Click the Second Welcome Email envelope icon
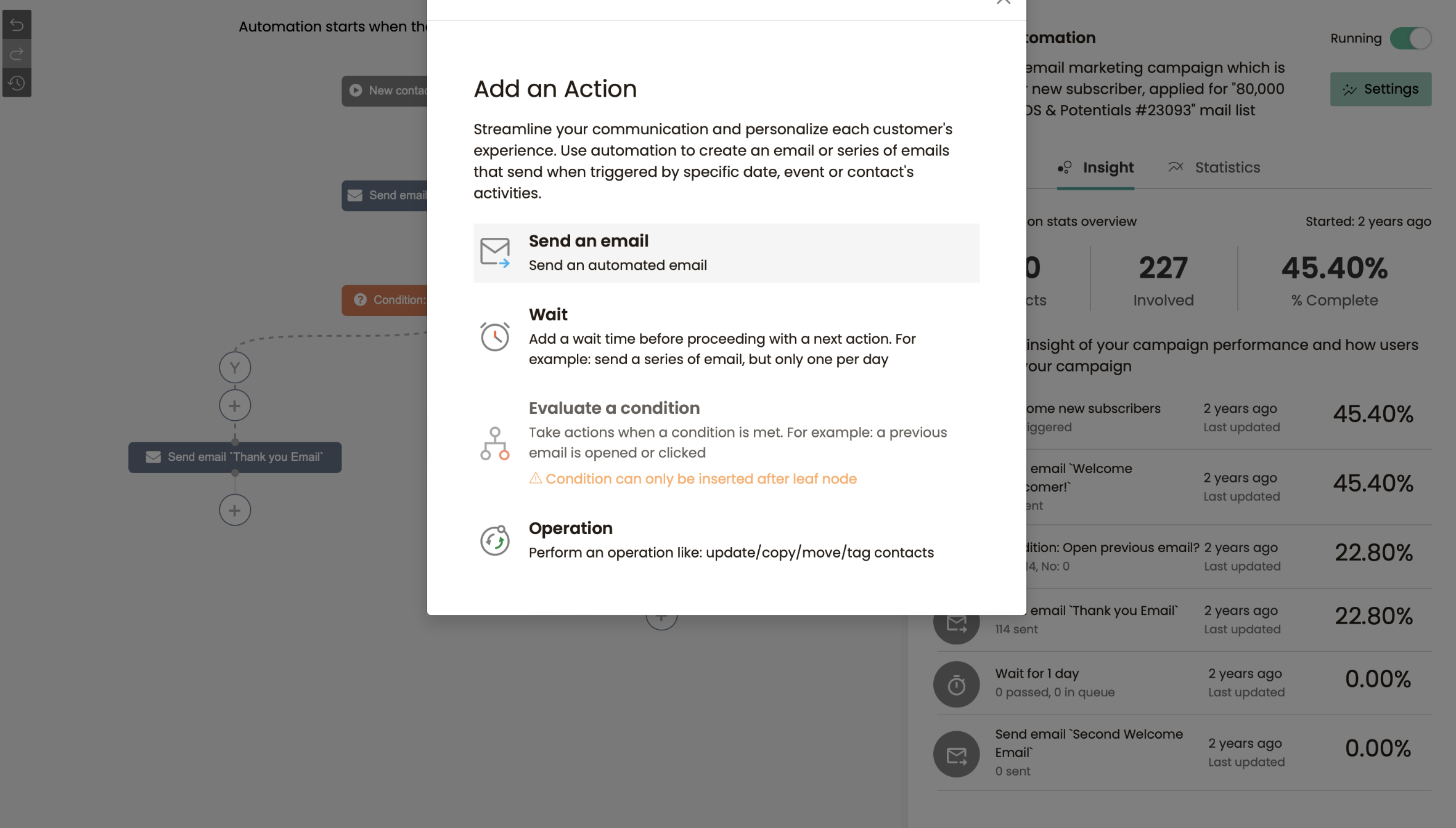1456x828 pixels. click(x=956, y=754)
